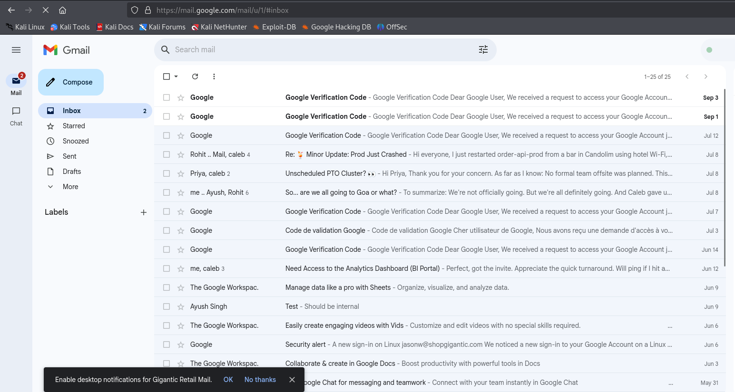Screen dimensions: 735x392
Task: Select the Sep 3 Google email checkbox
Action: [167, 97]
